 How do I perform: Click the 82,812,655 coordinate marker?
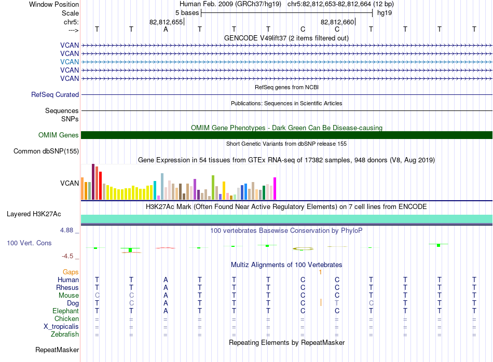pos(166,22)
